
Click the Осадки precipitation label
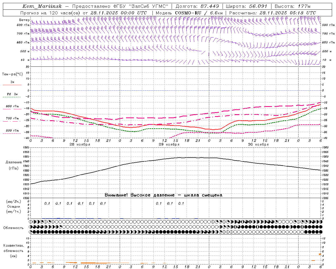(x=13, y=206)
